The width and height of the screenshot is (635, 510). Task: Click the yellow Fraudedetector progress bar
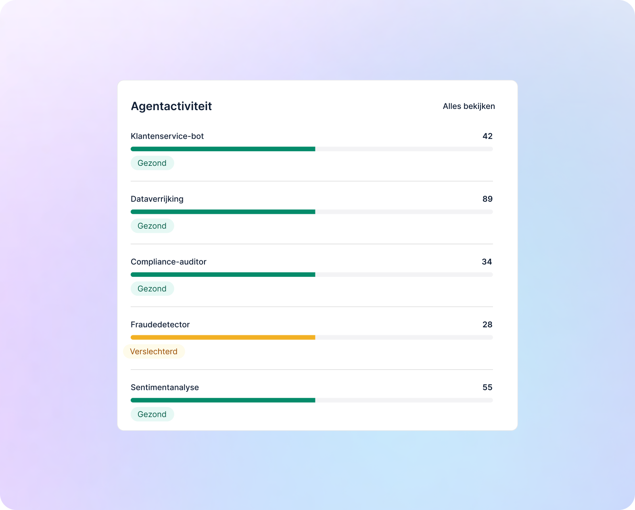point(312,338)
